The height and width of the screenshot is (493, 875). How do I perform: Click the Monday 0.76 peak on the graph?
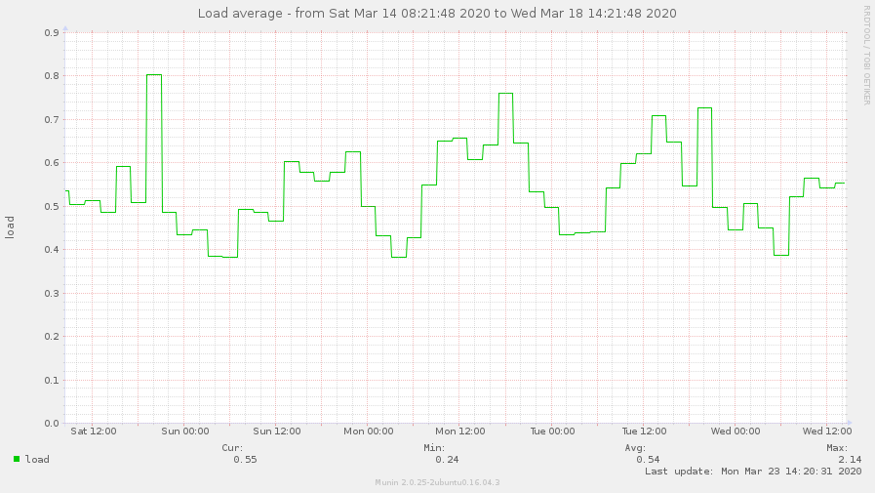tap(505, 94)
